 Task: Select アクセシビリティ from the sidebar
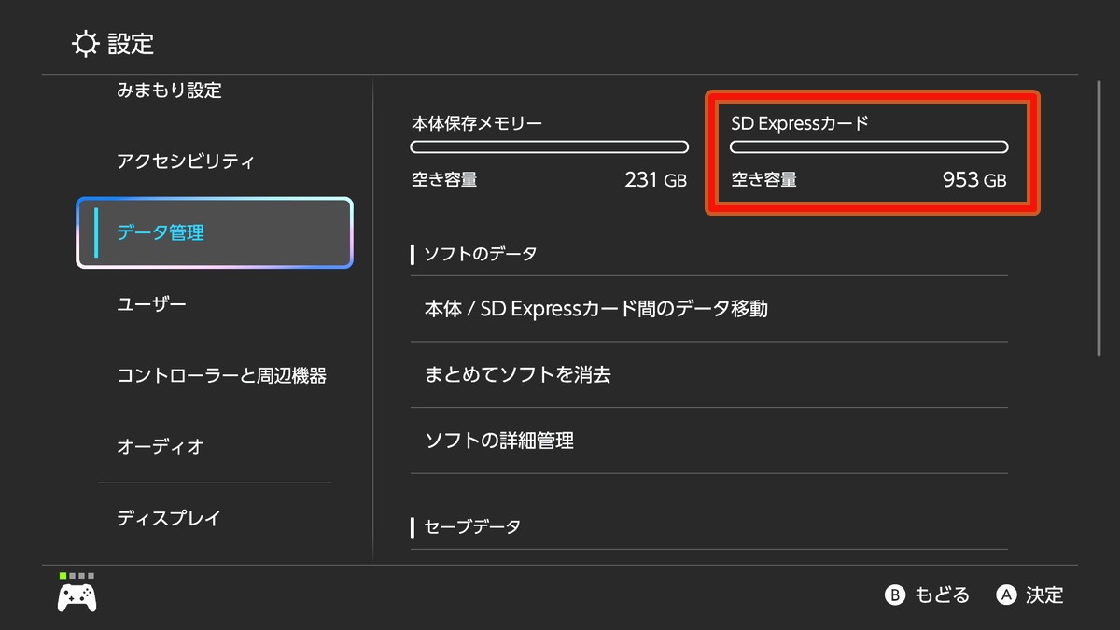(186, 161)
